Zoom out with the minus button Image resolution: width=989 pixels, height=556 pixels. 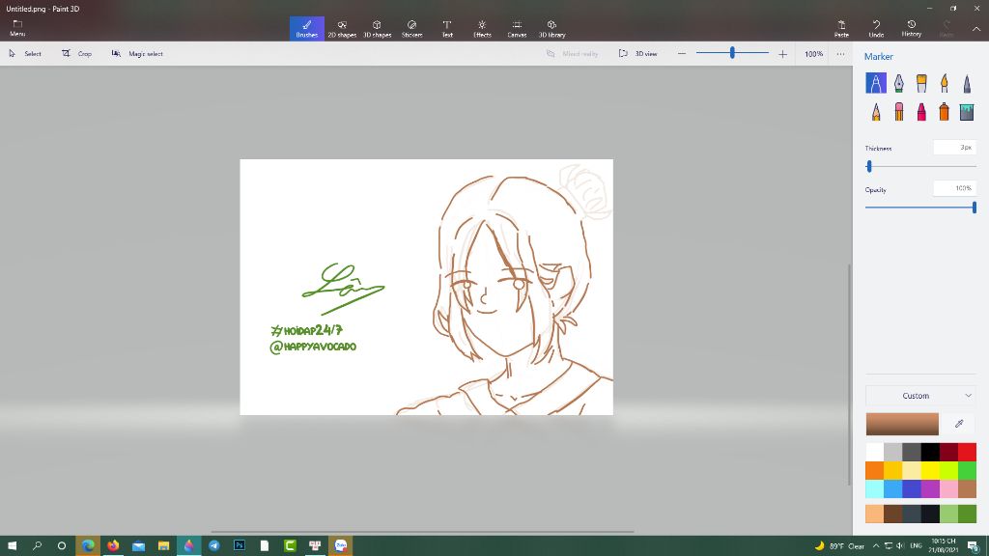(681, 54)
